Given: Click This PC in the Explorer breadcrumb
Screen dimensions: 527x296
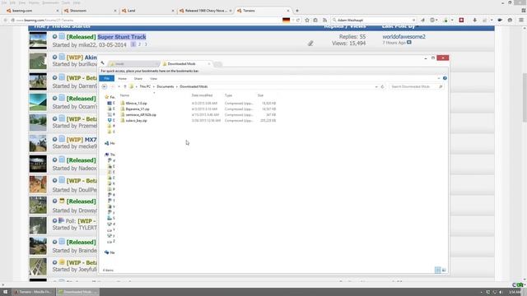Looking at the screenshot, I should tap(145, 86).
